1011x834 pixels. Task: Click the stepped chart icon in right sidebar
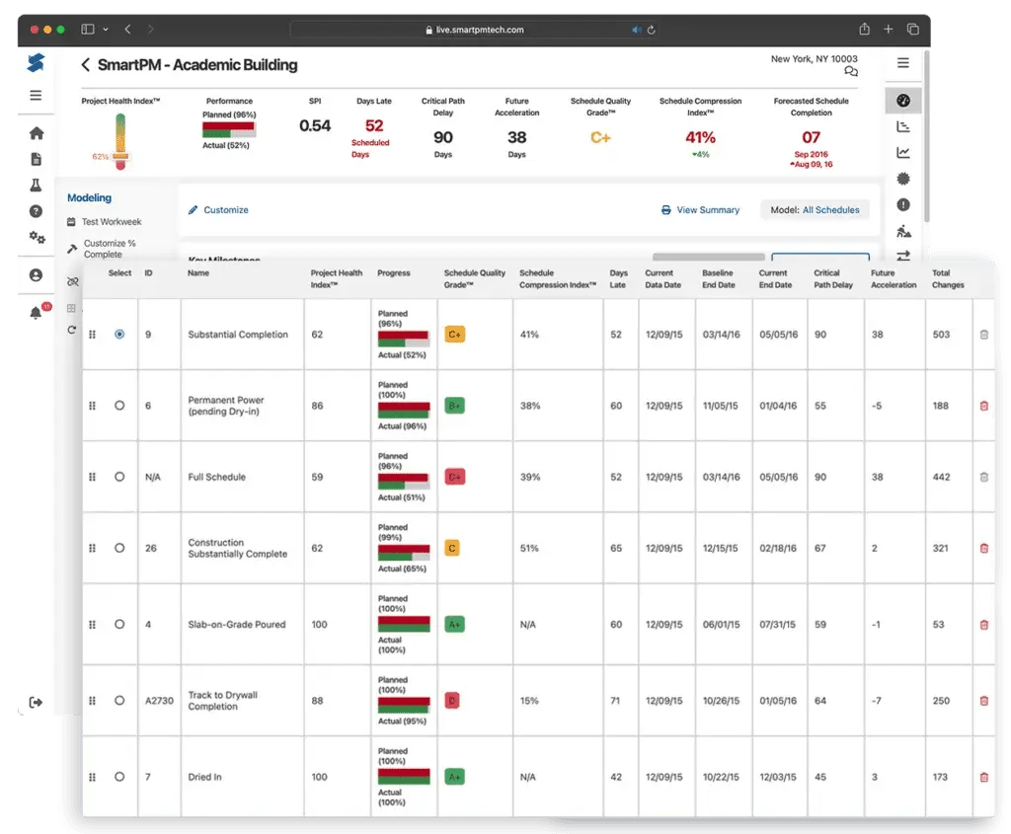click(903, 125)
